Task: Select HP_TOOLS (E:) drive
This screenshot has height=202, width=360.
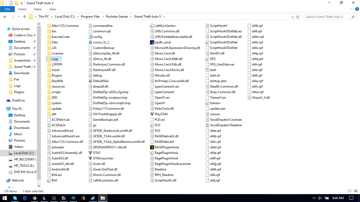Action: [x=24, y=166]
